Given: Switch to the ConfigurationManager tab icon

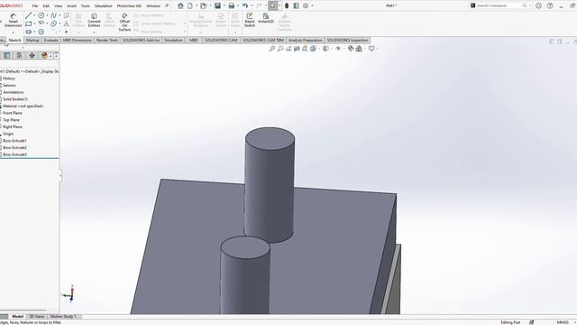Looking at the screenshot, I should pyautogui.click(x=19, y=55).
